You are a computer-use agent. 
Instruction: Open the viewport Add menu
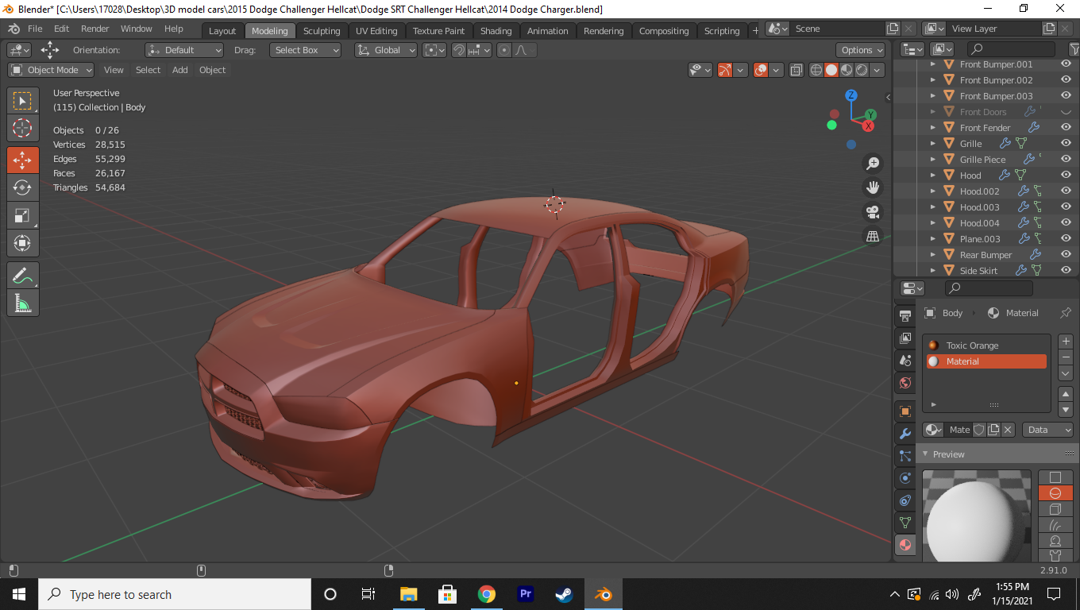click(x=180, y=70)
